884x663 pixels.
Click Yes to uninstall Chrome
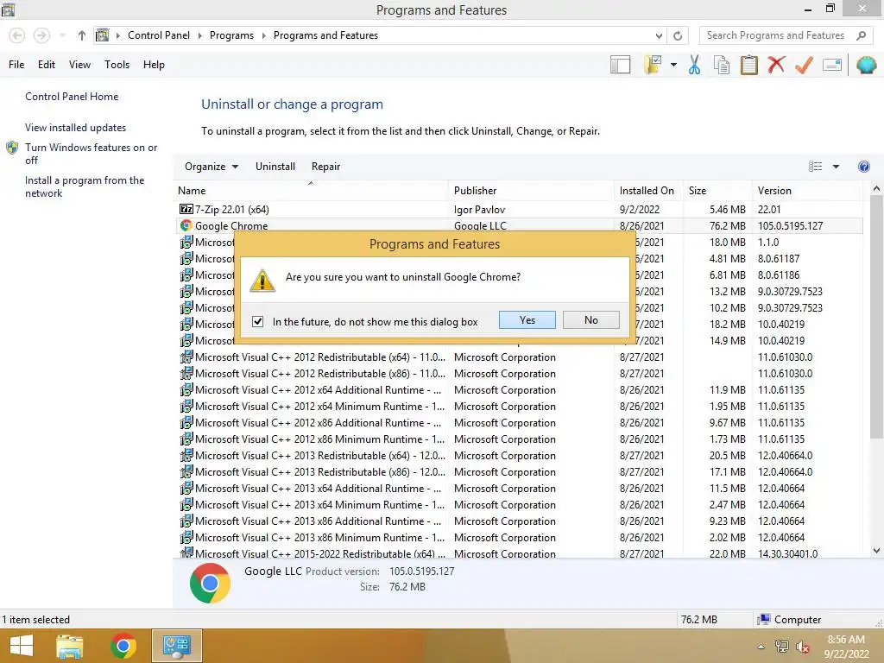click(x=527, y=319)
